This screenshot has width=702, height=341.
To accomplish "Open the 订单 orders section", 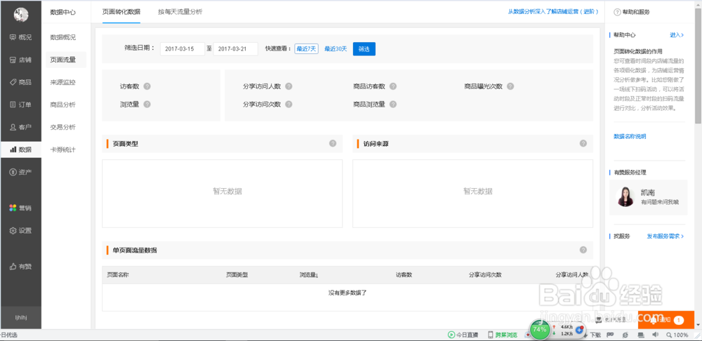I will coord(20,105).
